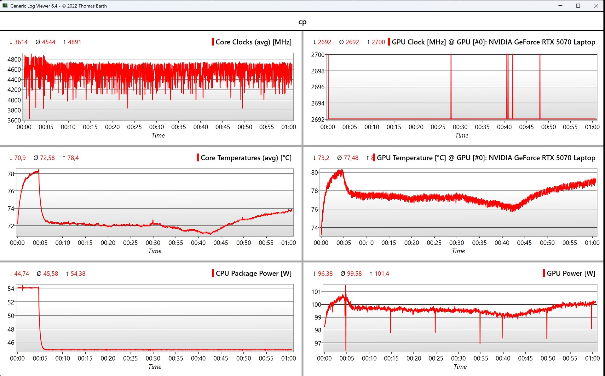Click the Core Clocks average value 4544

(49, 42)
